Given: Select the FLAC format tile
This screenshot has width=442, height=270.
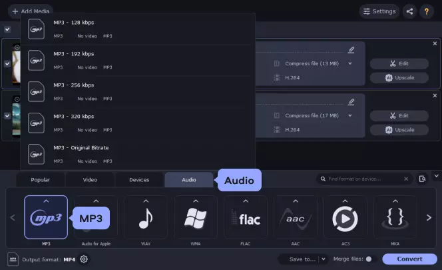Looking at the screenshot, I should (246, 217).
